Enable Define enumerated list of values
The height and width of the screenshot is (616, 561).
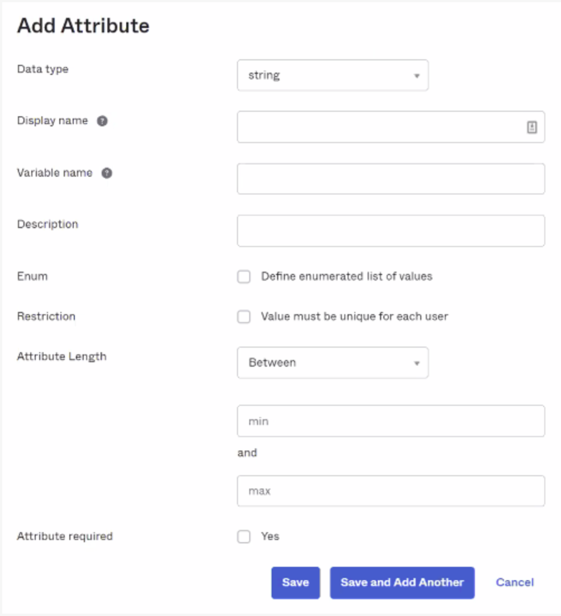[x=244, y=276]
